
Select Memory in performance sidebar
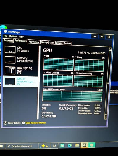pyautogui.click(x=20, y=59)
